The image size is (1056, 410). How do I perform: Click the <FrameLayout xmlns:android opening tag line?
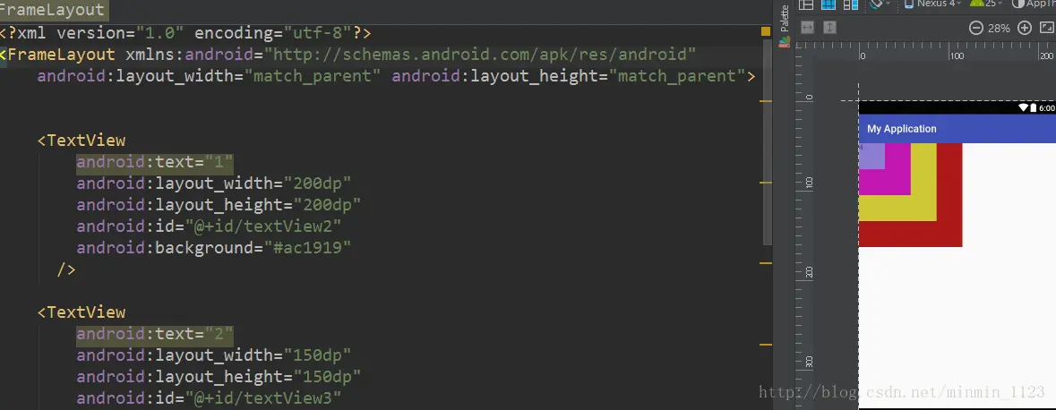click(x=348, y=55)
